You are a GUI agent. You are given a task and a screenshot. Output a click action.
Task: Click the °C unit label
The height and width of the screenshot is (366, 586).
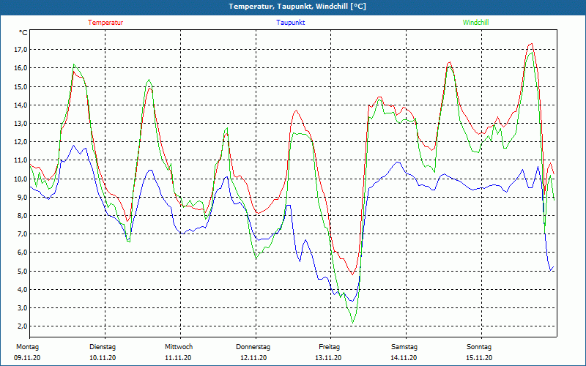[23, 33]
